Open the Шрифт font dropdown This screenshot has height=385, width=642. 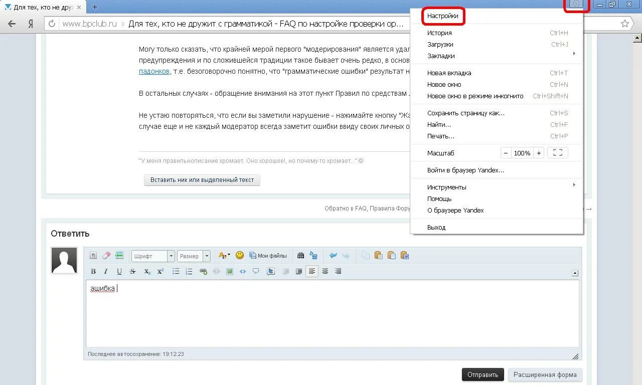152,256
